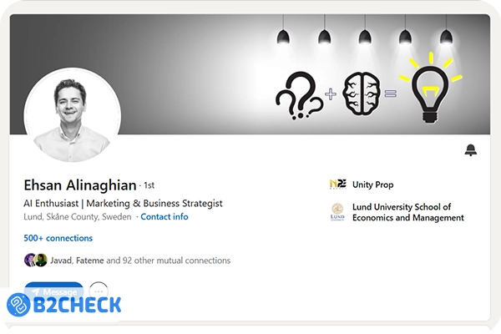The width and height of the screenshot is (501, 334).
Task: Click the Unity Prop company logo
Action: coord(337,185)
